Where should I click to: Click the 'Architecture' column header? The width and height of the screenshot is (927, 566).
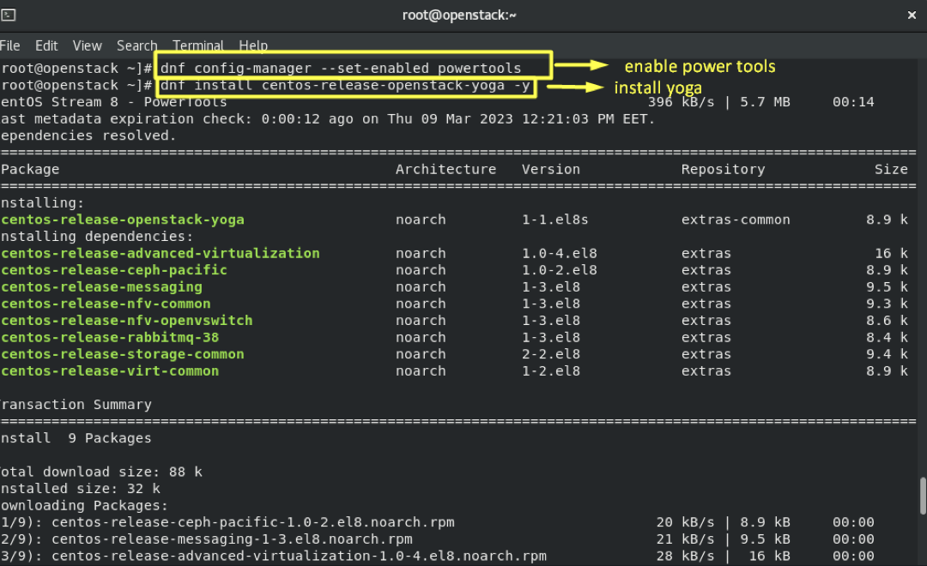(x=445, y=170)
